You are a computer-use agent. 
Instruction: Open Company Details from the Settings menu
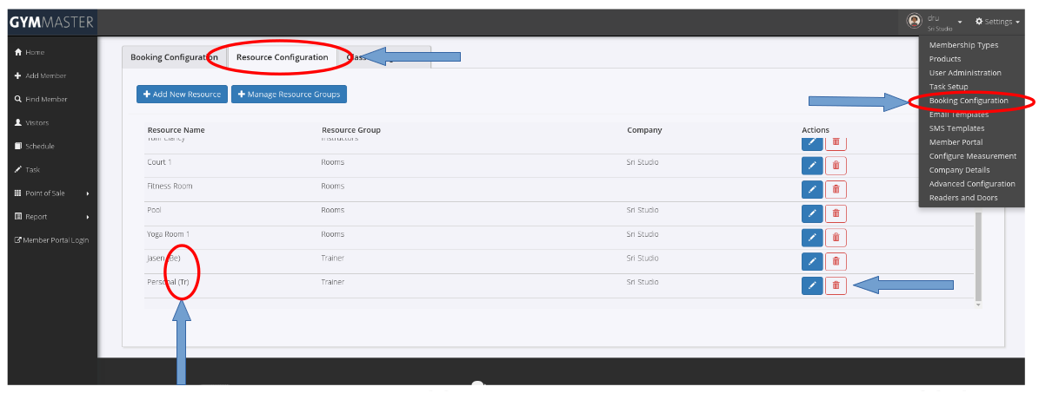click(959, 170)
